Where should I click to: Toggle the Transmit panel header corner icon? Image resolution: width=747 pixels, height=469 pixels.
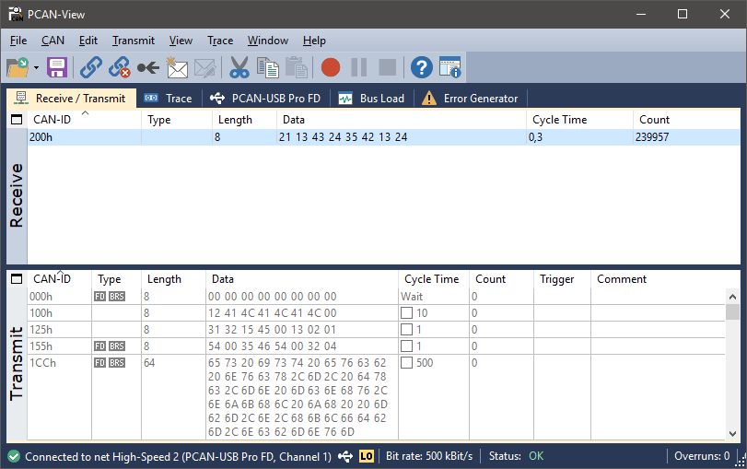click(x=16, y=279)
